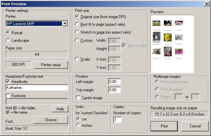The image size is (211, 136).
Task: Uncheck the Headnote checkbox
Action: pos(8,82)
